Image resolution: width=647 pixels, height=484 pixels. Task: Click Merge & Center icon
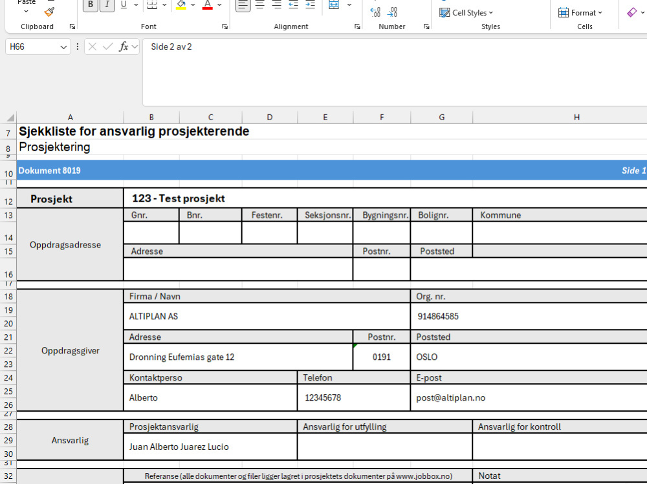point(334,5)
